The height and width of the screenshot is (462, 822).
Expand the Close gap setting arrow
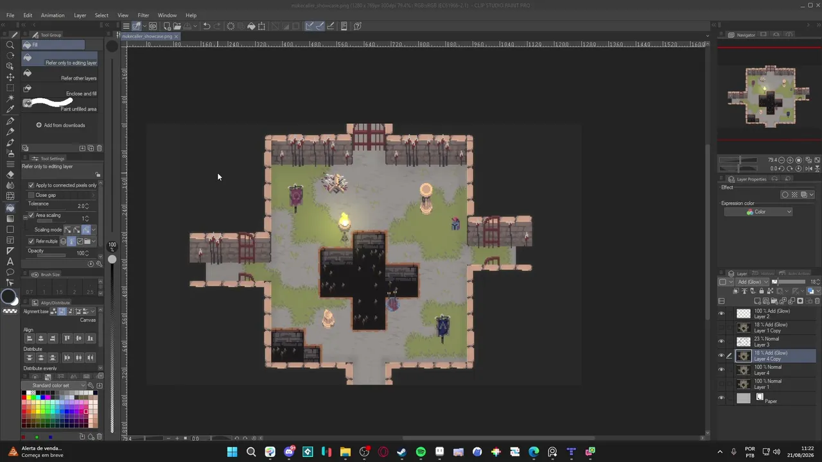[93, 195]
